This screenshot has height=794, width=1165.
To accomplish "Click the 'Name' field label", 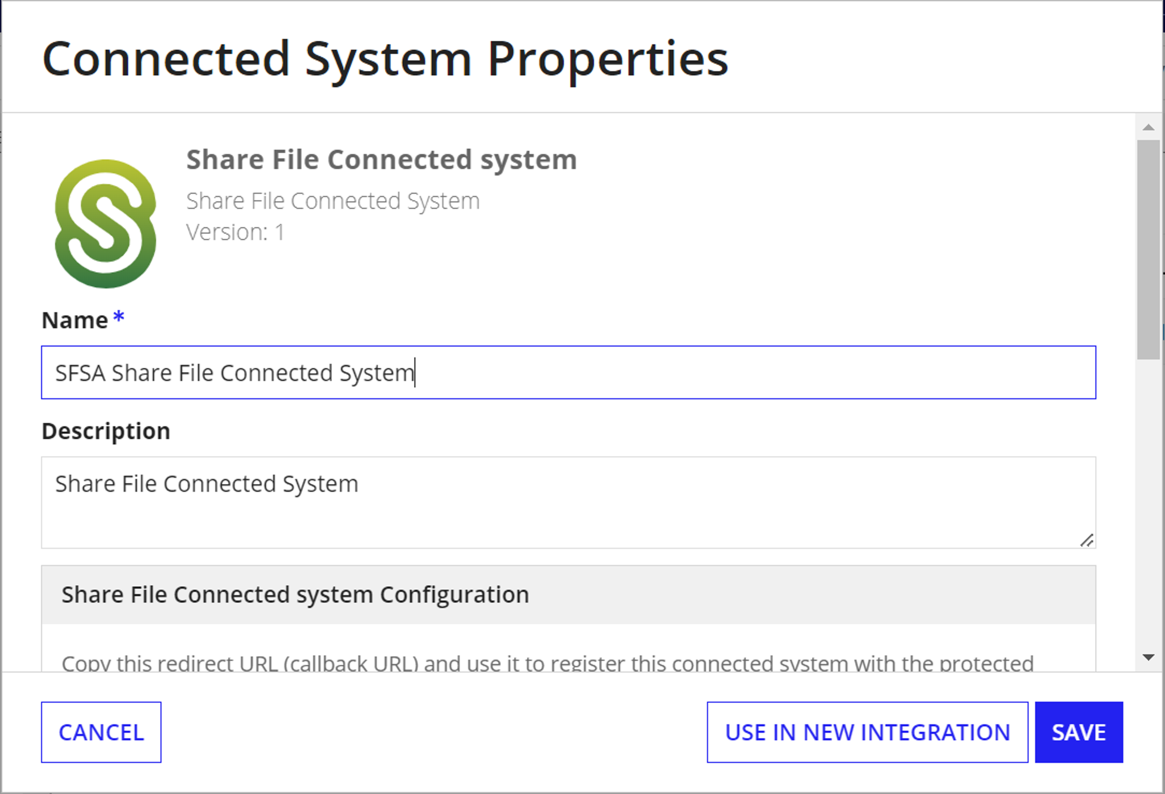I will [x=75, y=320].
